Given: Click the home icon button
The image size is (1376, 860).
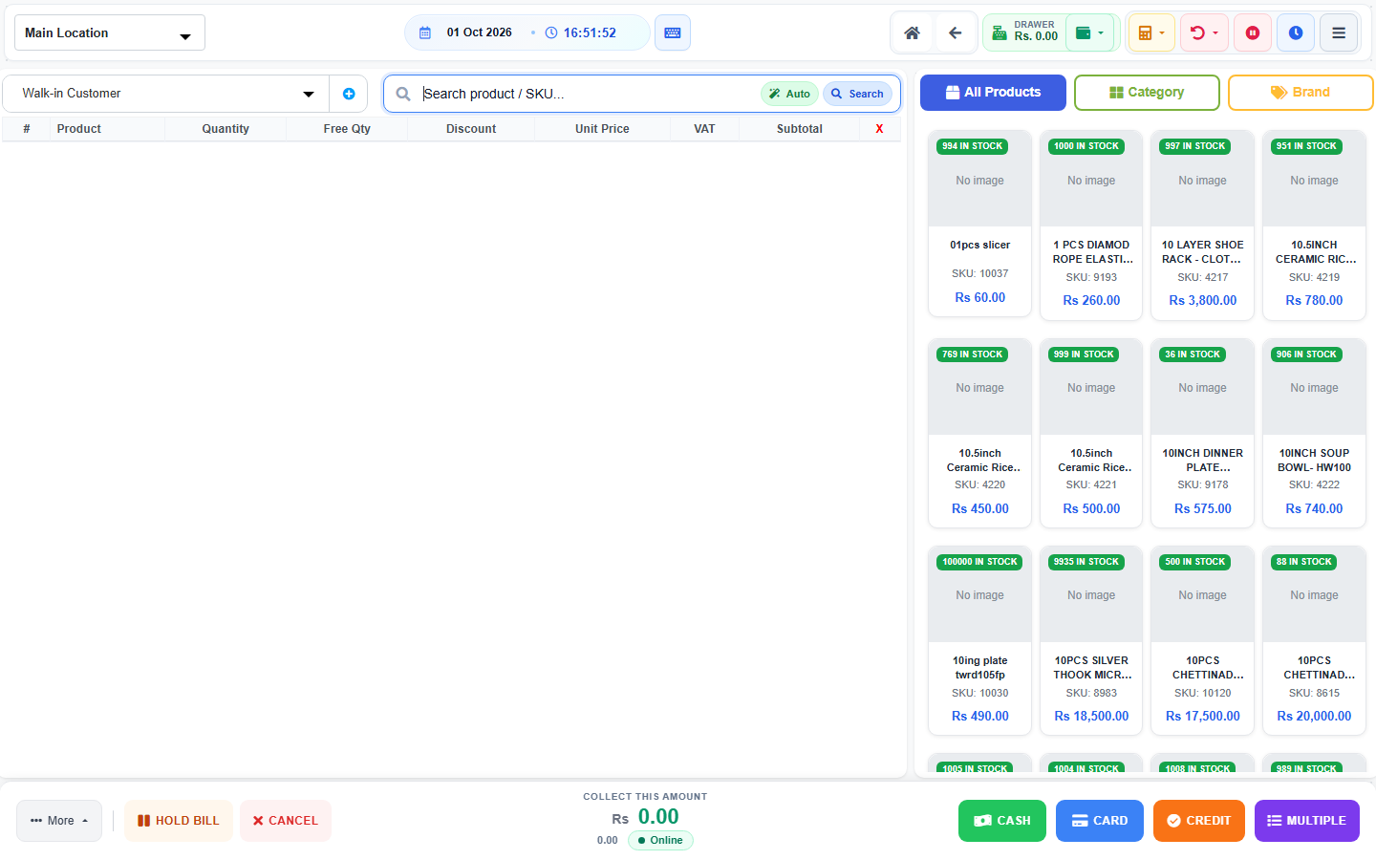Looking at the screenshot, I should (912, 32).
